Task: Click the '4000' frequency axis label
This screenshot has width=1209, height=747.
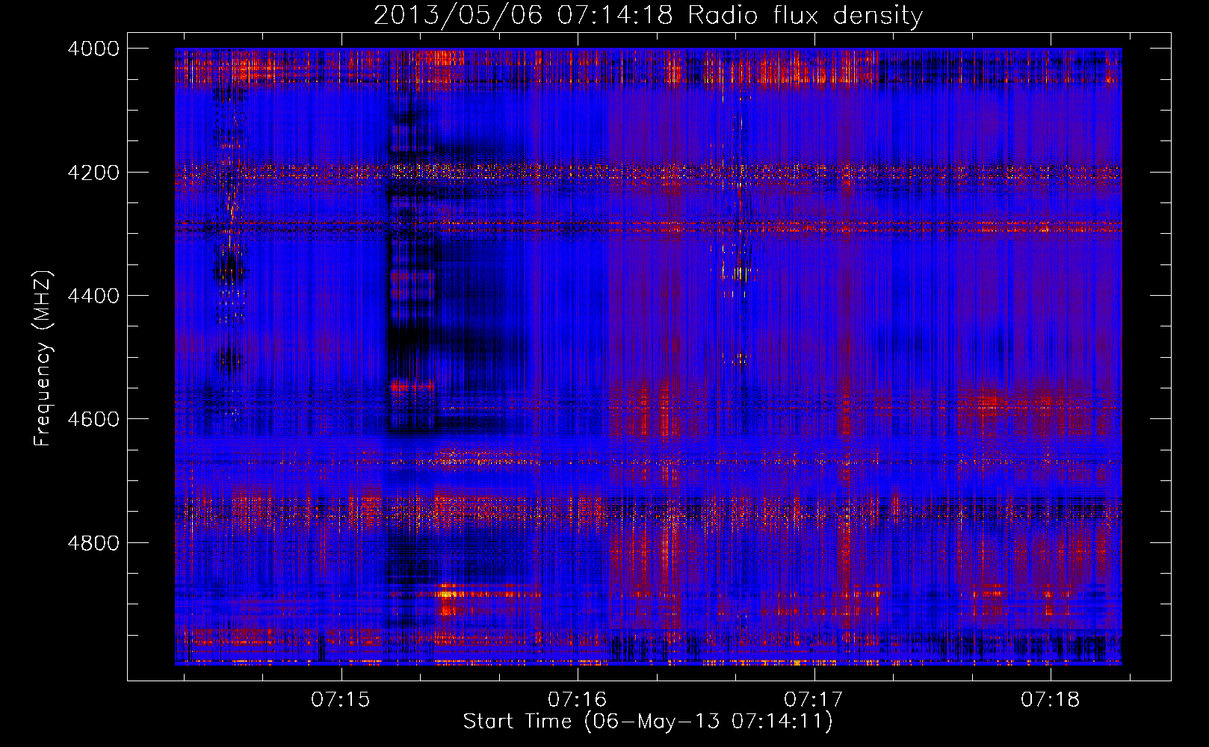Action: click(x=93, y=49)
